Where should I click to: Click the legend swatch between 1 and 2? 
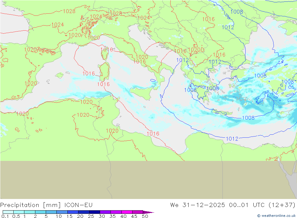pos(30,212)
